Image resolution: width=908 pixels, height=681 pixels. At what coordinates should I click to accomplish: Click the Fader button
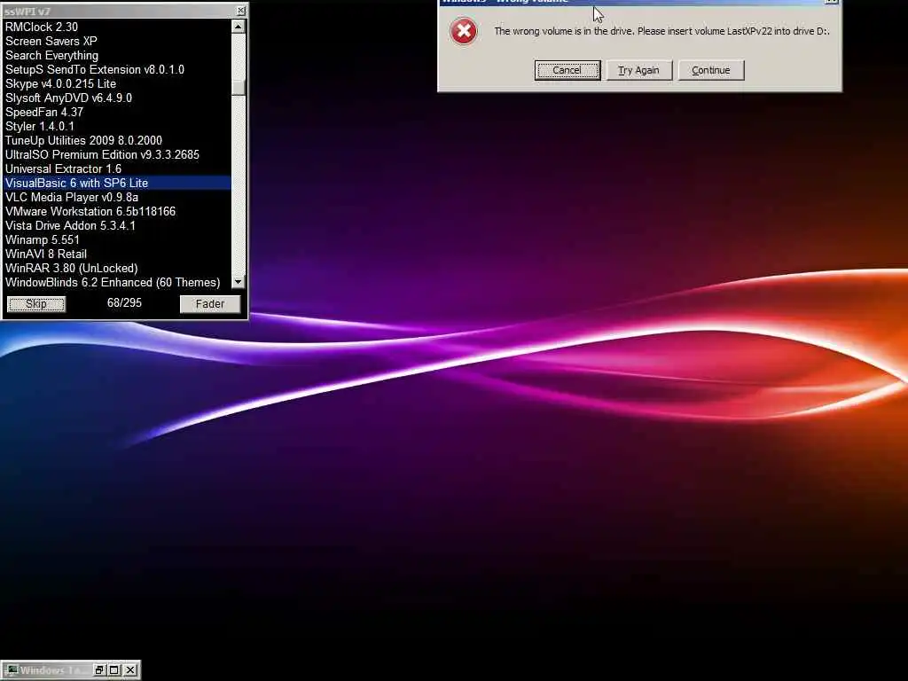tap(209, 304)
